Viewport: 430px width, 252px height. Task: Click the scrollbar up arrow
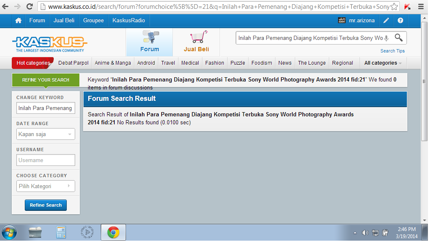tap(425, 18)
